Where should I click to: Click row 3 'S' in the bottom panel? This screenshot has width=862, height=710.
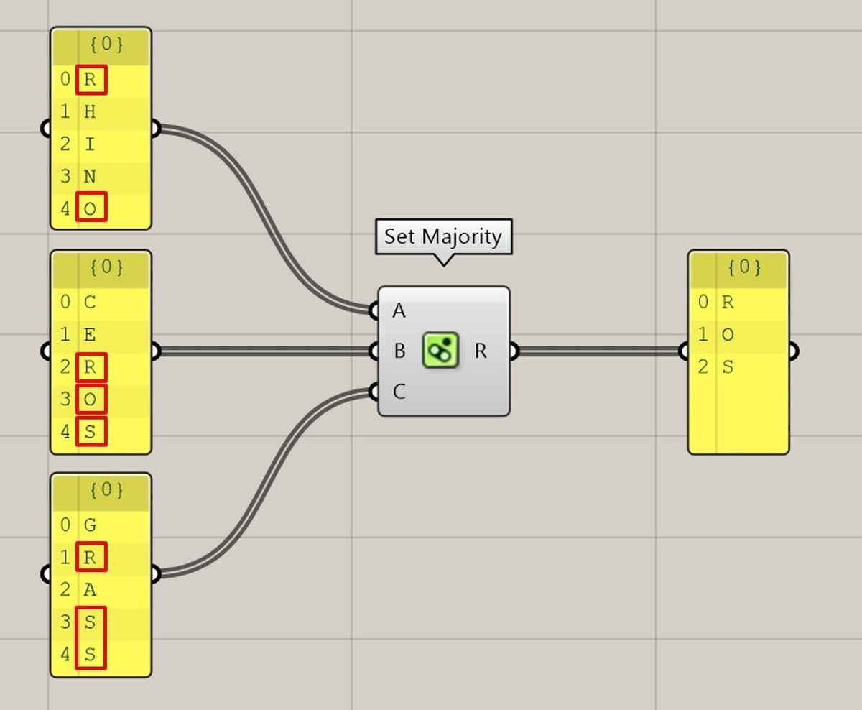(x=101, y=622)
